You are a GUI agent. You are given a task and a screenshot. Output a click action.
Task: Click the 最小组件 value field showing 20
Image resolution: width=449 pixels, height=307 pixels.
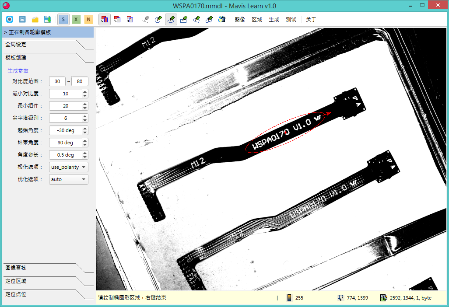[x=66, y=106]
